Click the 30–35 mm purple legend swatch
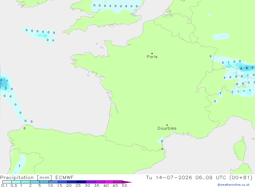 click(x=90, y=182)
